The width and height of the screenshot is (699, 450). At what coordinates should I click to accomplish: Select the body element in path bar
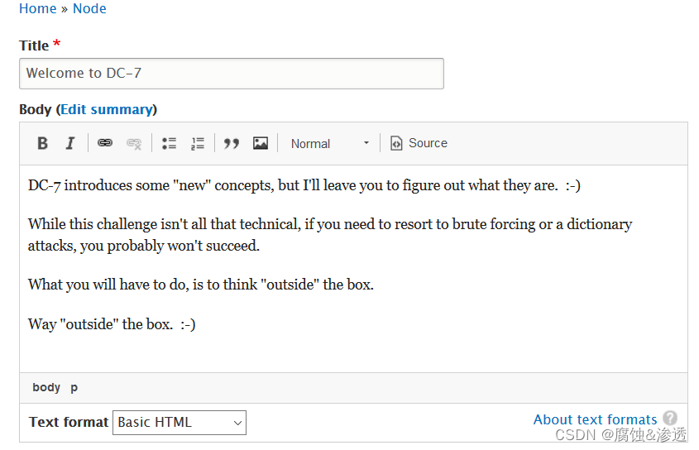coord(46,387)
